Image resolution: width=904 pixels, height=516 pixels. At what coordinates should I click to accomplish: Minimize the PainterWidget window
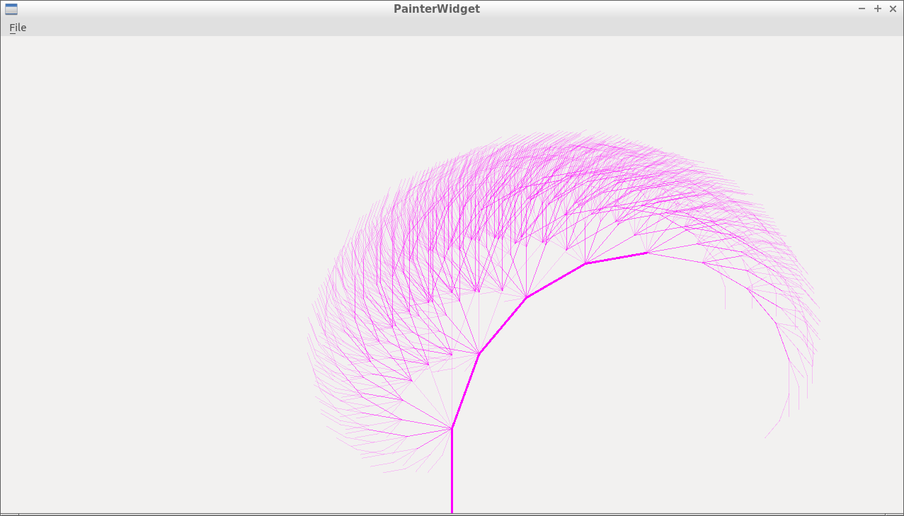(x=862, y=8)
